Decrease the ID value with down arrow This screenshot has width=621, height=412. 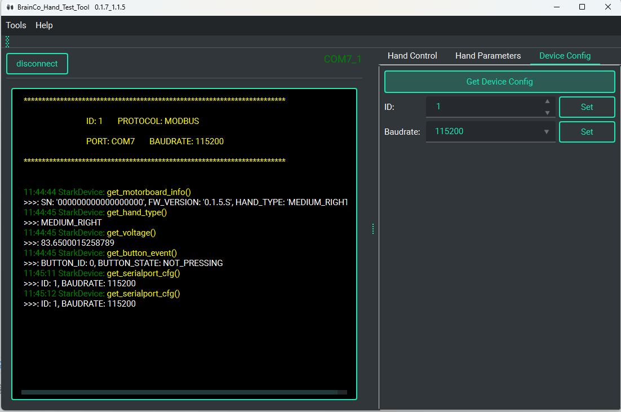pos(547,112)
